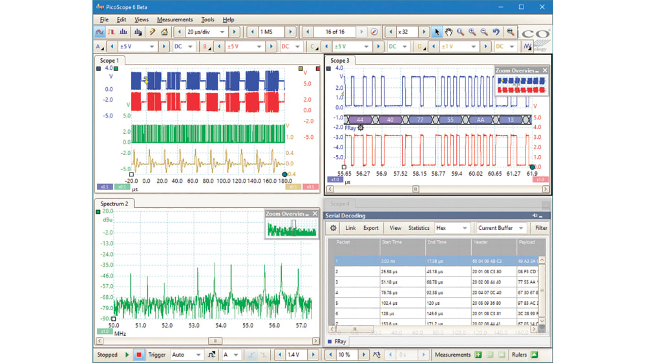Open the FRay decoder settings gear in Scope 3

click(361, 128)
